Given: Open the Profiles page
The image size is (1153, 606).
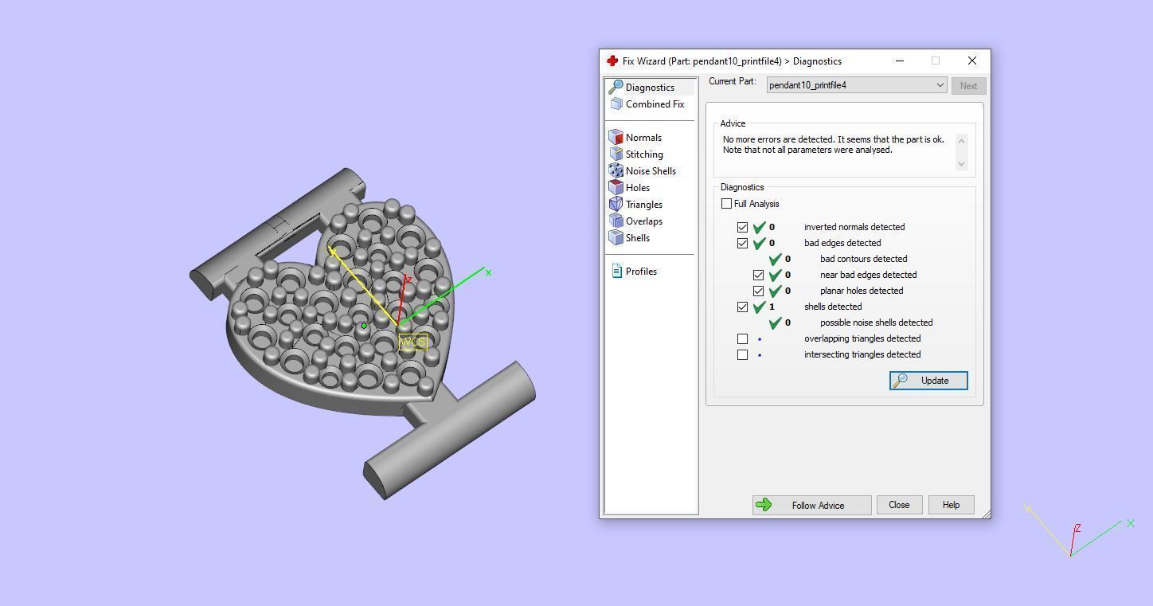Looking at the screenshot, I should (641, 272).
